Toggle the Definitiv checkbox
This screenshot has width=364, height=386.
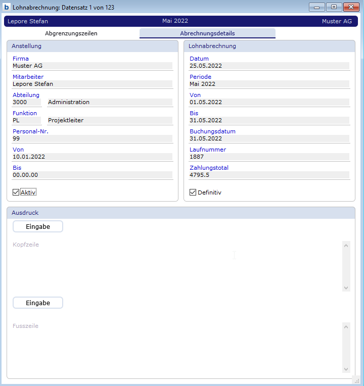[x=193, y=192]
